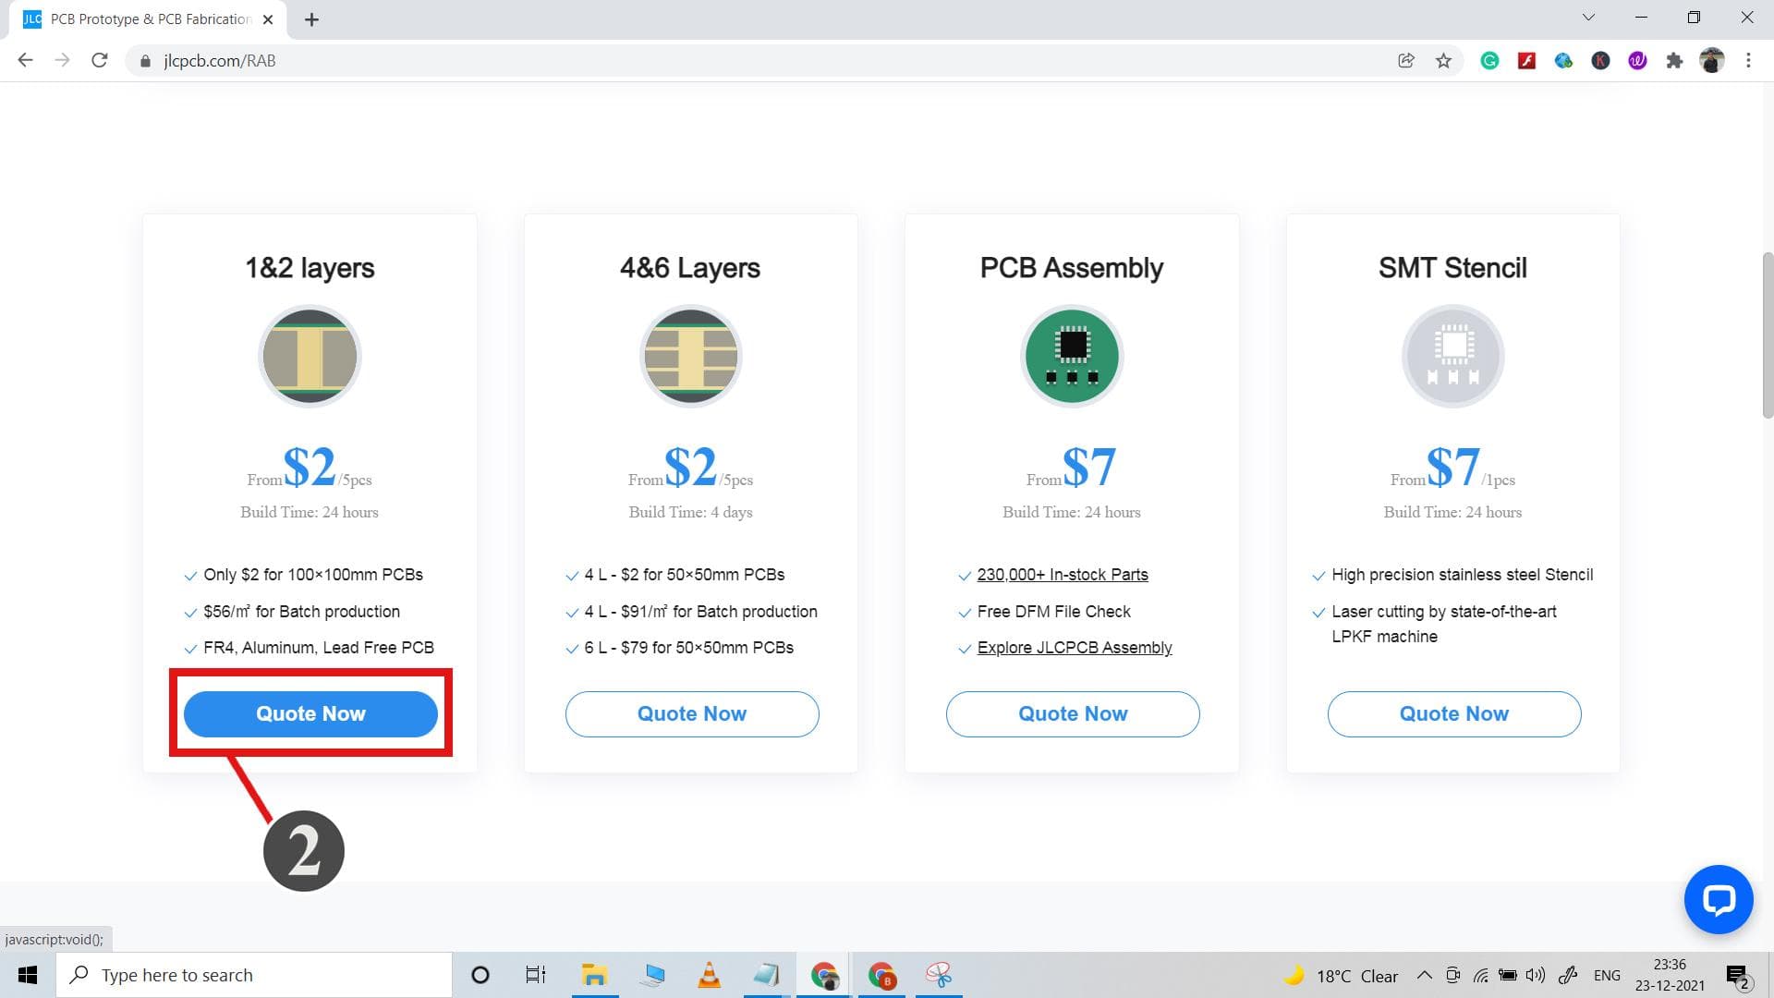Click Quote Now under 1&2 layers
The width and height of the screenshot is (1774, 998).
coord(310,713)
